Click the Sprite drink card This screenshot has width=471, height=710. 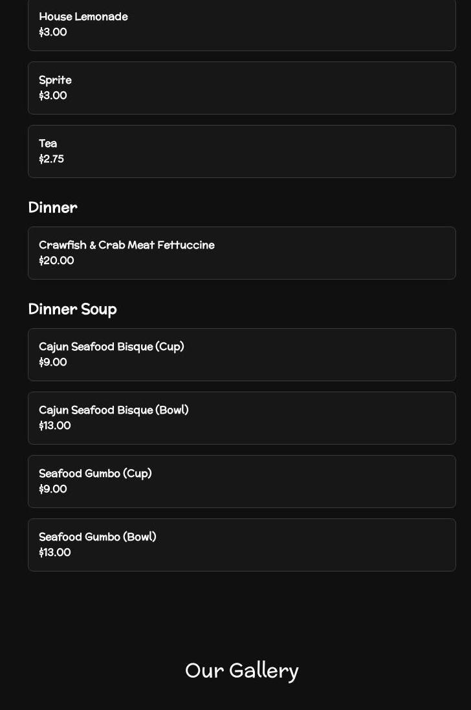(241, 88)
